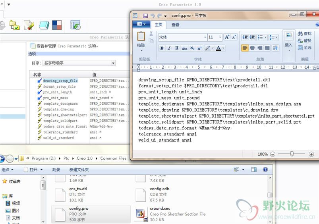Open paragraph settings dialog icon
319x224 pixels.
pos(275,48)
